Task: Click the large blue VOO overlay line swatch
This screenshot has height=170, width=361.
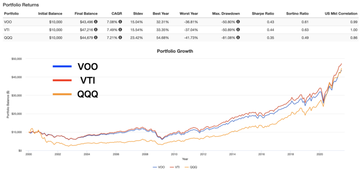Action: click(x=62, y=66)
